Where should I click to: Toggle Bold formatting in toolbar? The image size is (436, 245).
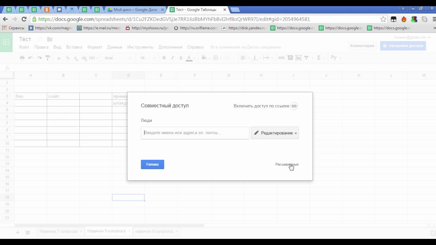click(164, 58)
